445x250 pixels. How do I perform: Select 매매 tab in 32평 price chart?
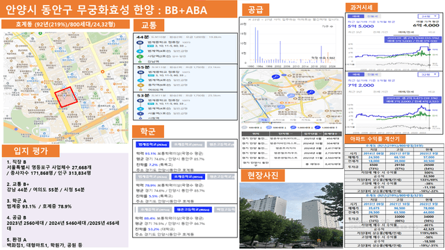(356, 74)
